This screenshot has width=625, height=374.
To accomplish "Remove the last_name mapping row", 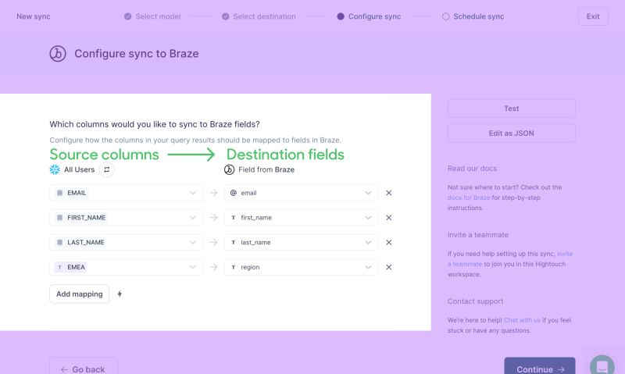I will [388, 242].
